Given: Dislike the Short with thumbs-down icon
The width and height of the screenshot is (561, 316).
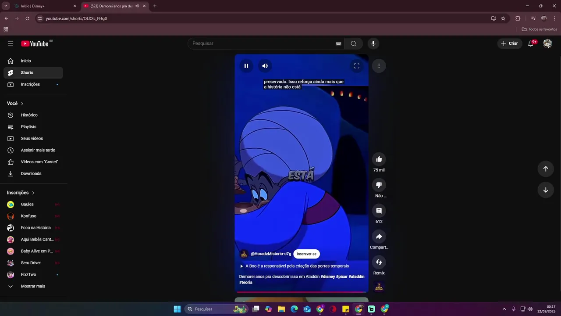Looking at the screenshot, I should pyautogui.click(x=379, y=185).
